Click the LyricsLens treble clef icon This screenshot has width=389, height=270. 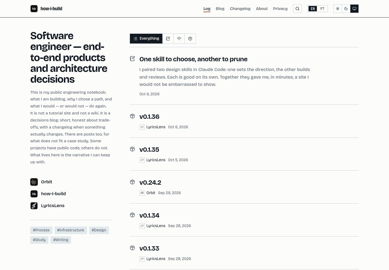pos(34,206)
